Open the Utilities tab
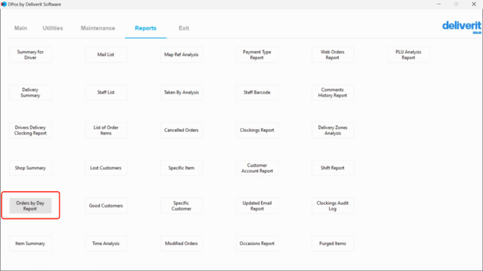 53,28
